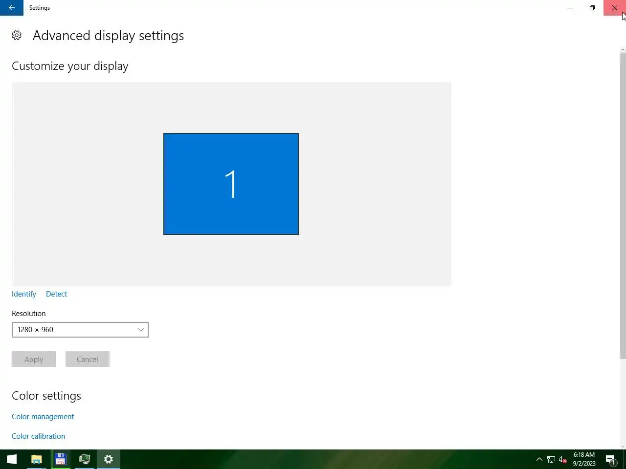Open the floppy disk app on the taskbar
Viewport: 626px width, 469px height.
tap(60, 459)
